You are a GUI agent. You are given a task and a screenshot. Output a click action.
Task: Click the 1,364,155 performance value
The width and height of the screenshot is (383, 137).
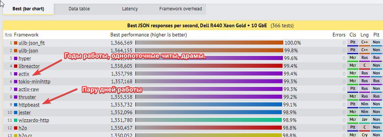point(121,51)
